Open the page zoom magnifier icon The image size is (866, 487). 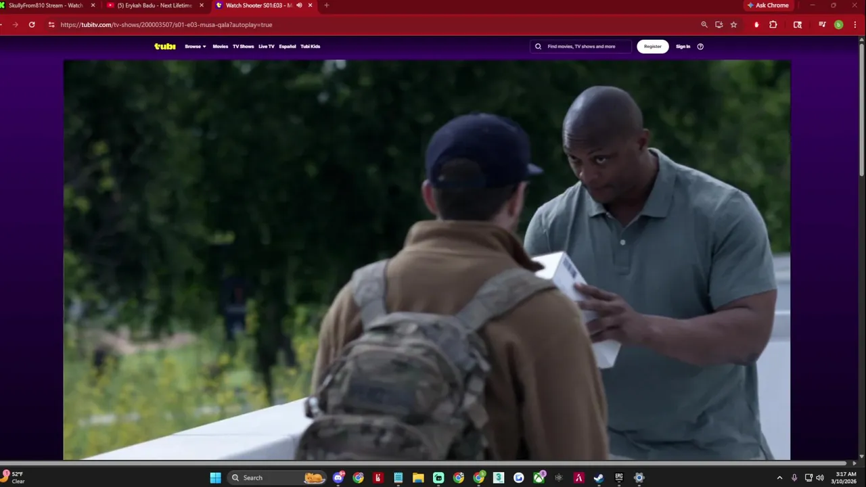[704, 24]
